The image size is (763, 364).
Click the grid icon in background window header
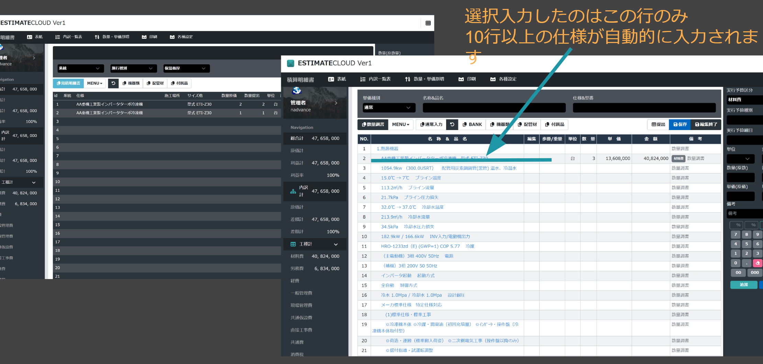point(428,23)
